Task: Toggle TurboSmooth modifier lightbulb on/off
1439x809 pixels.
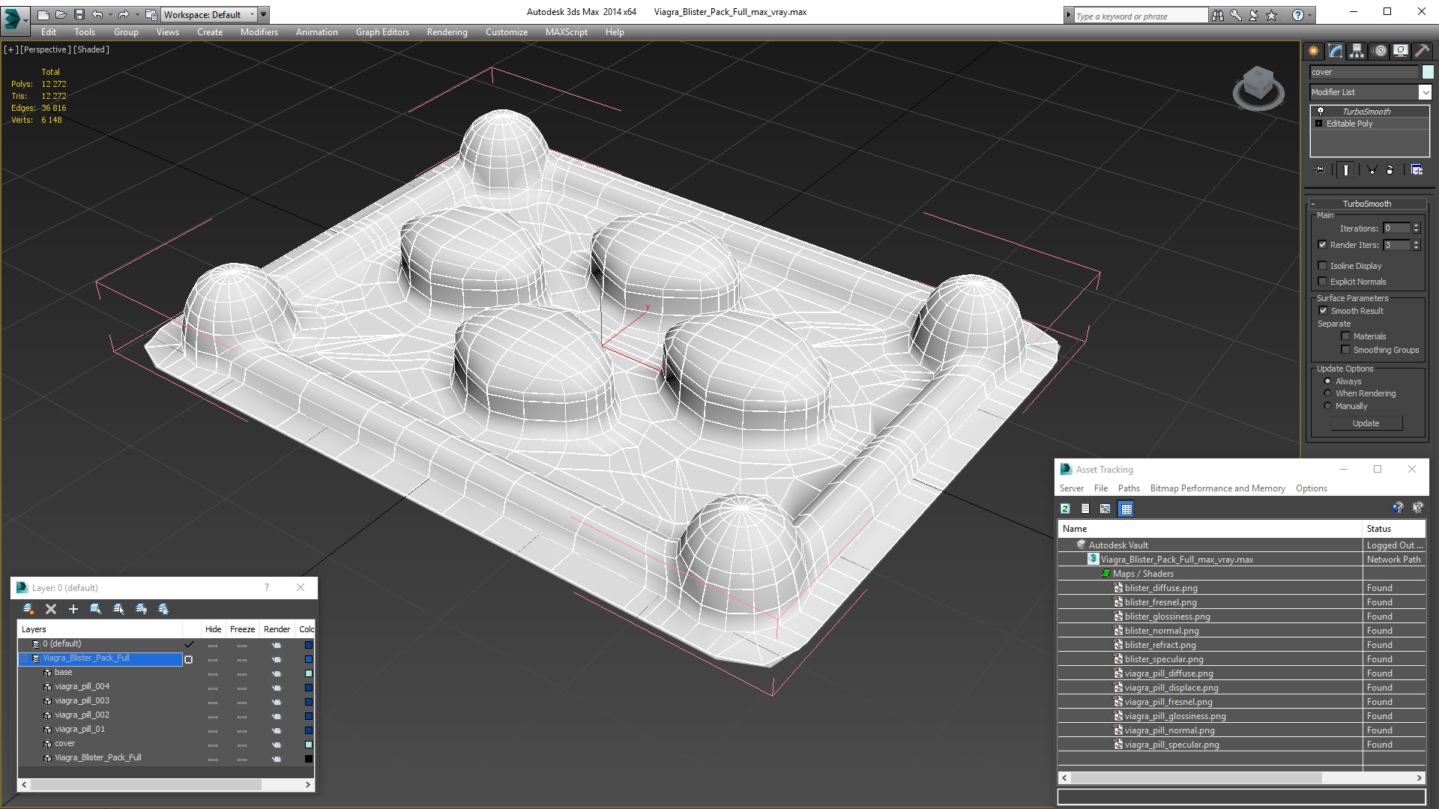Action: point(1321,111)
